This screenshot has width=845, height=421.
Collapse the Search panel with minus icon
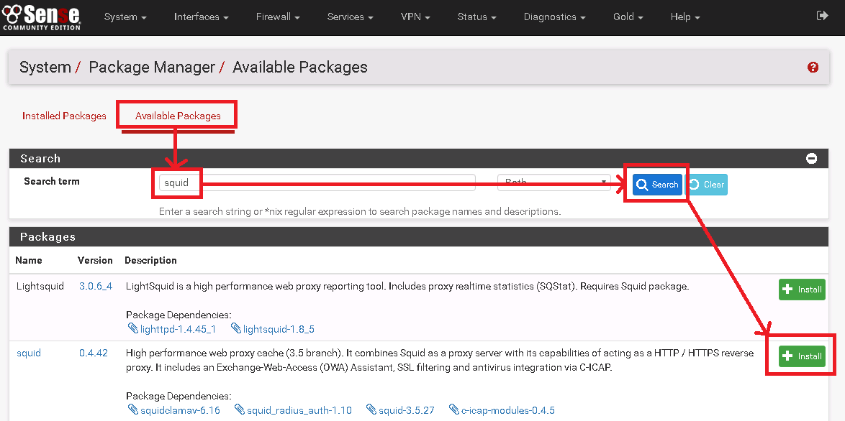point(811,159)
